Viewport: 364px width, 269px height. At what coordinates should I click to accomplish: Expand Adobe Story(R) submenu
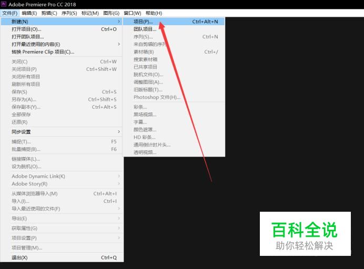point(62,184)
